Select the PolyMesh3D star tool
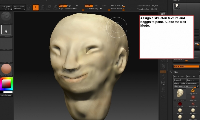The width and height of the screenshot is (200, 120). [193, 105]
